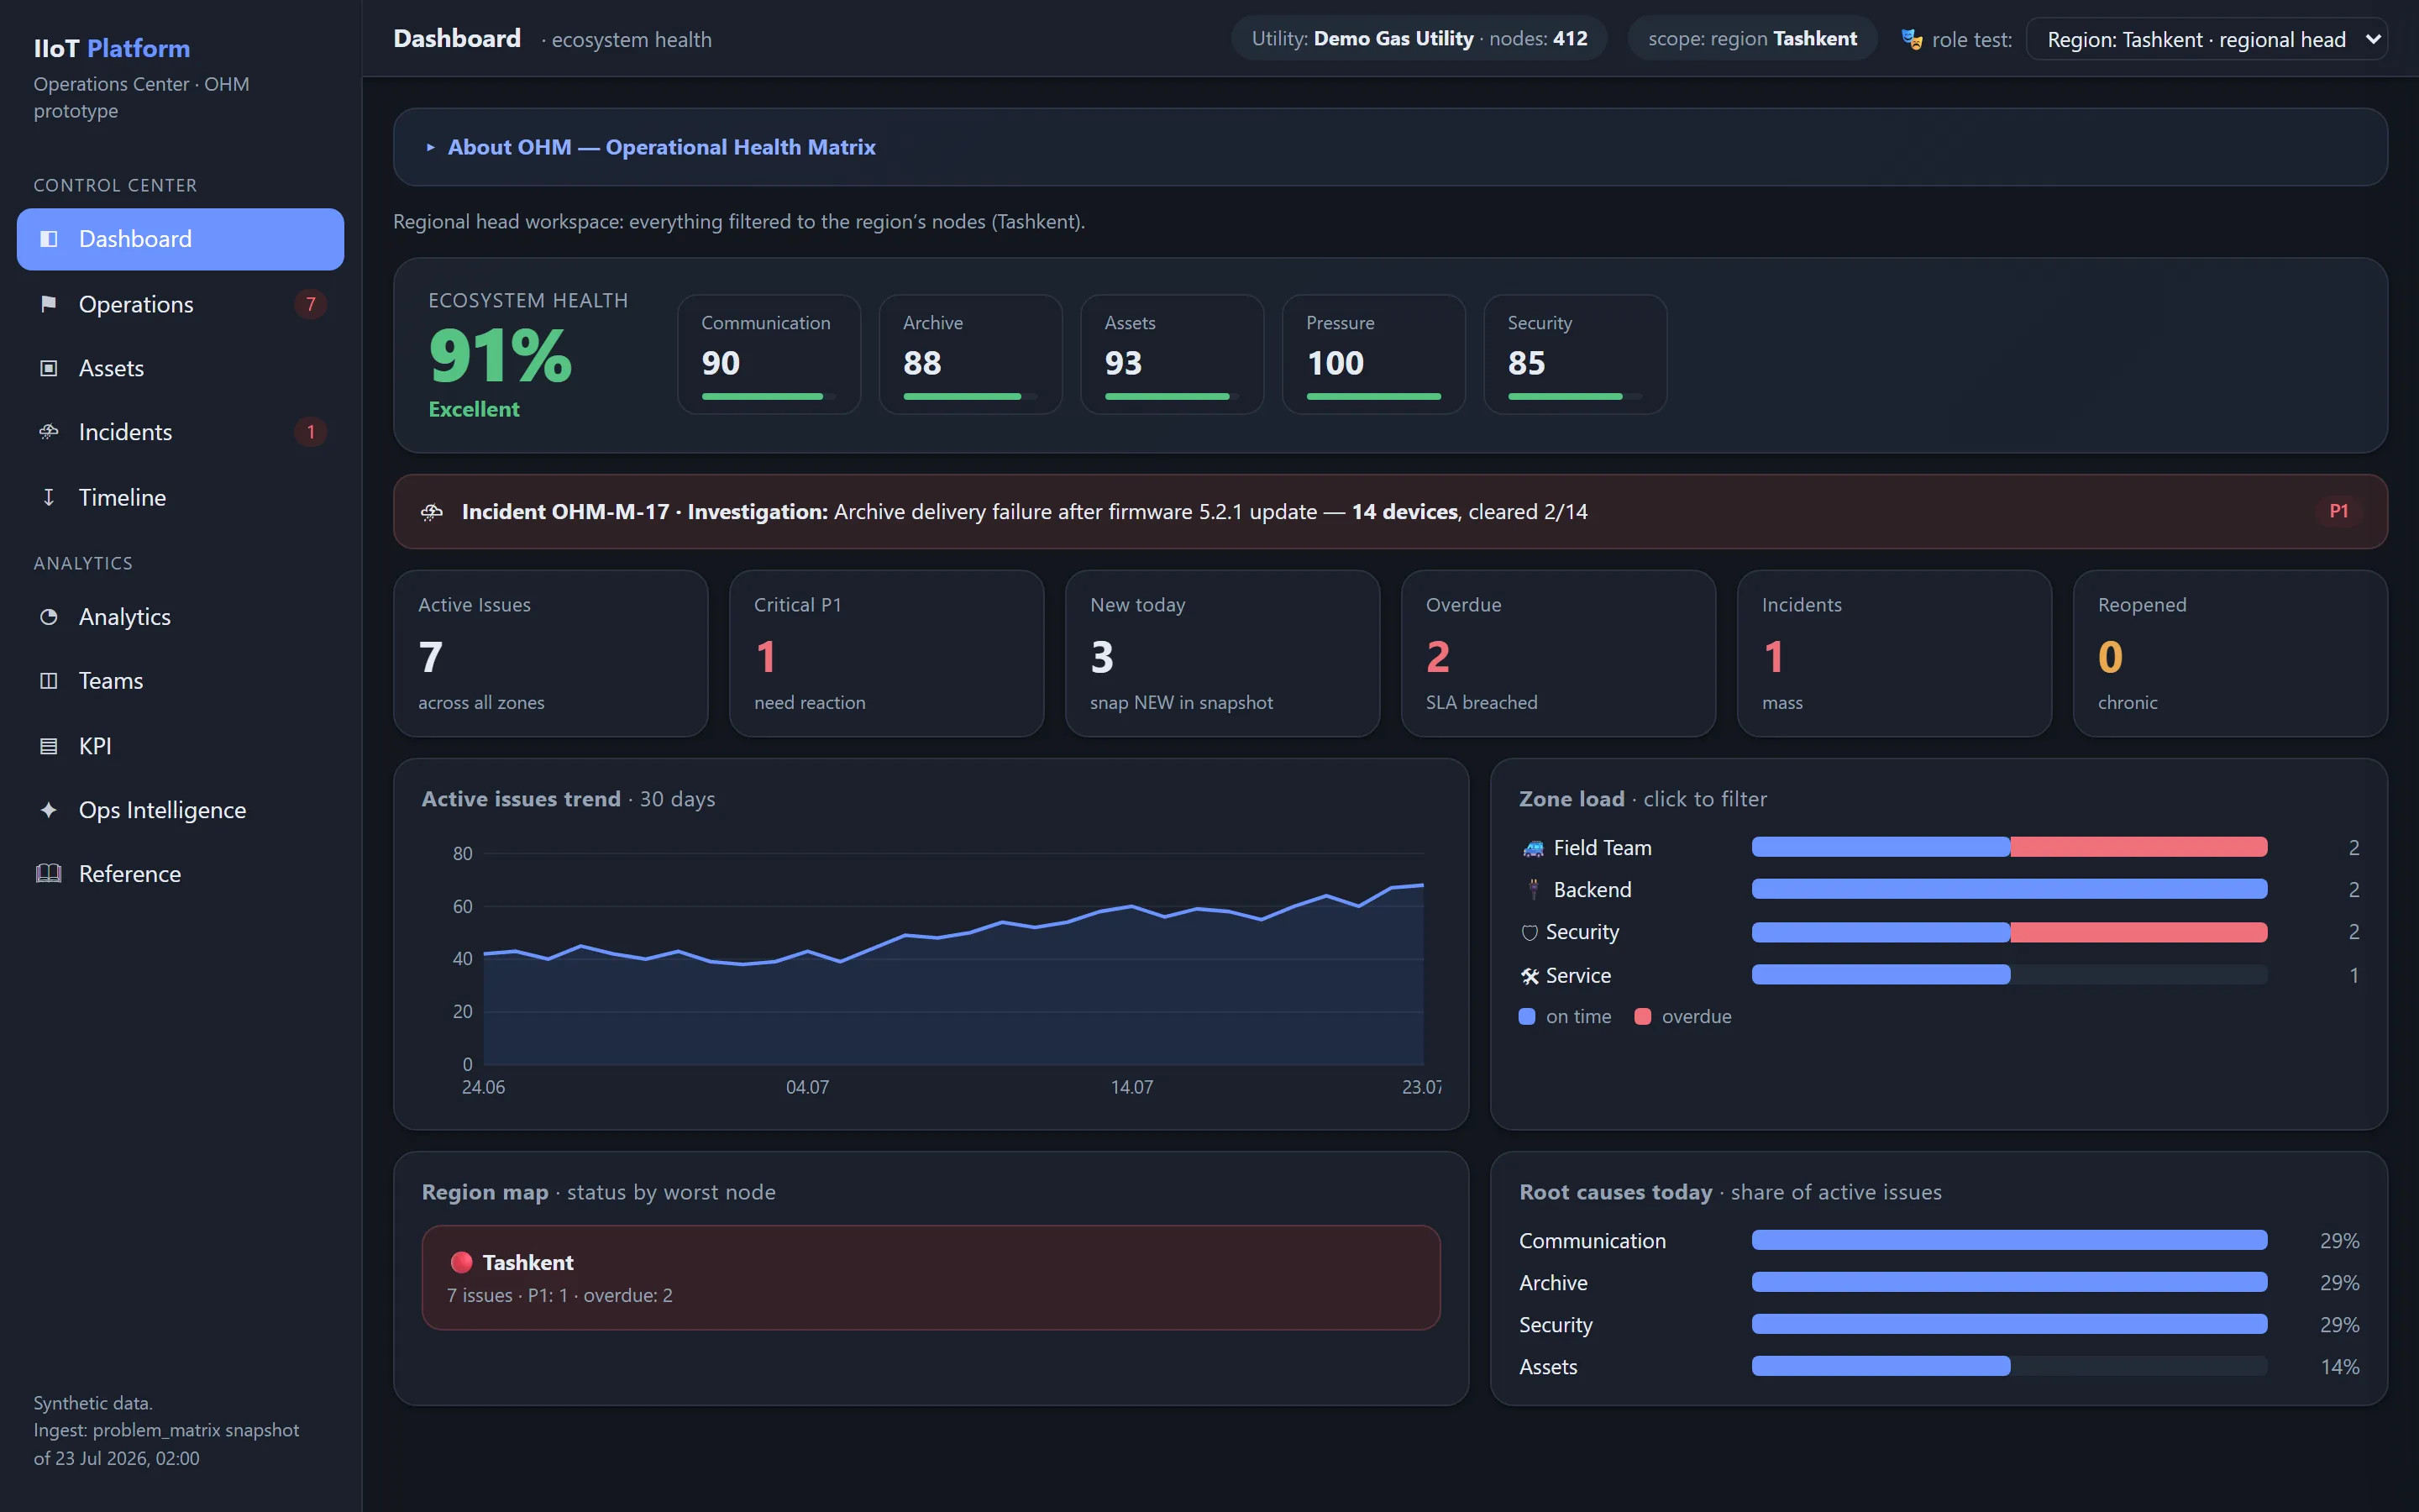Open the Analytics section
Screen dimensions: 2419x1512
pyautogui.click(x=181, y=617)
